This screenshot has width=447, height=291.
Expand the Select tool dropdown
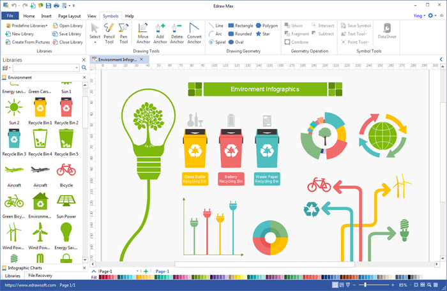[x=95, y=41]
